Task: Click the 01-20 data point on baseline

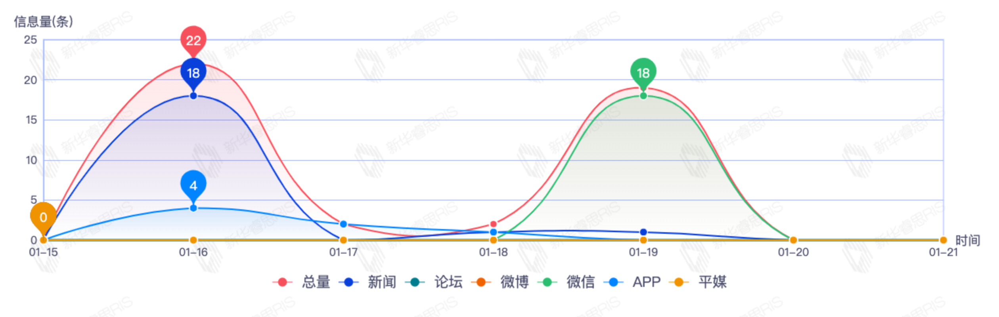Action: (x=793, y=240)
